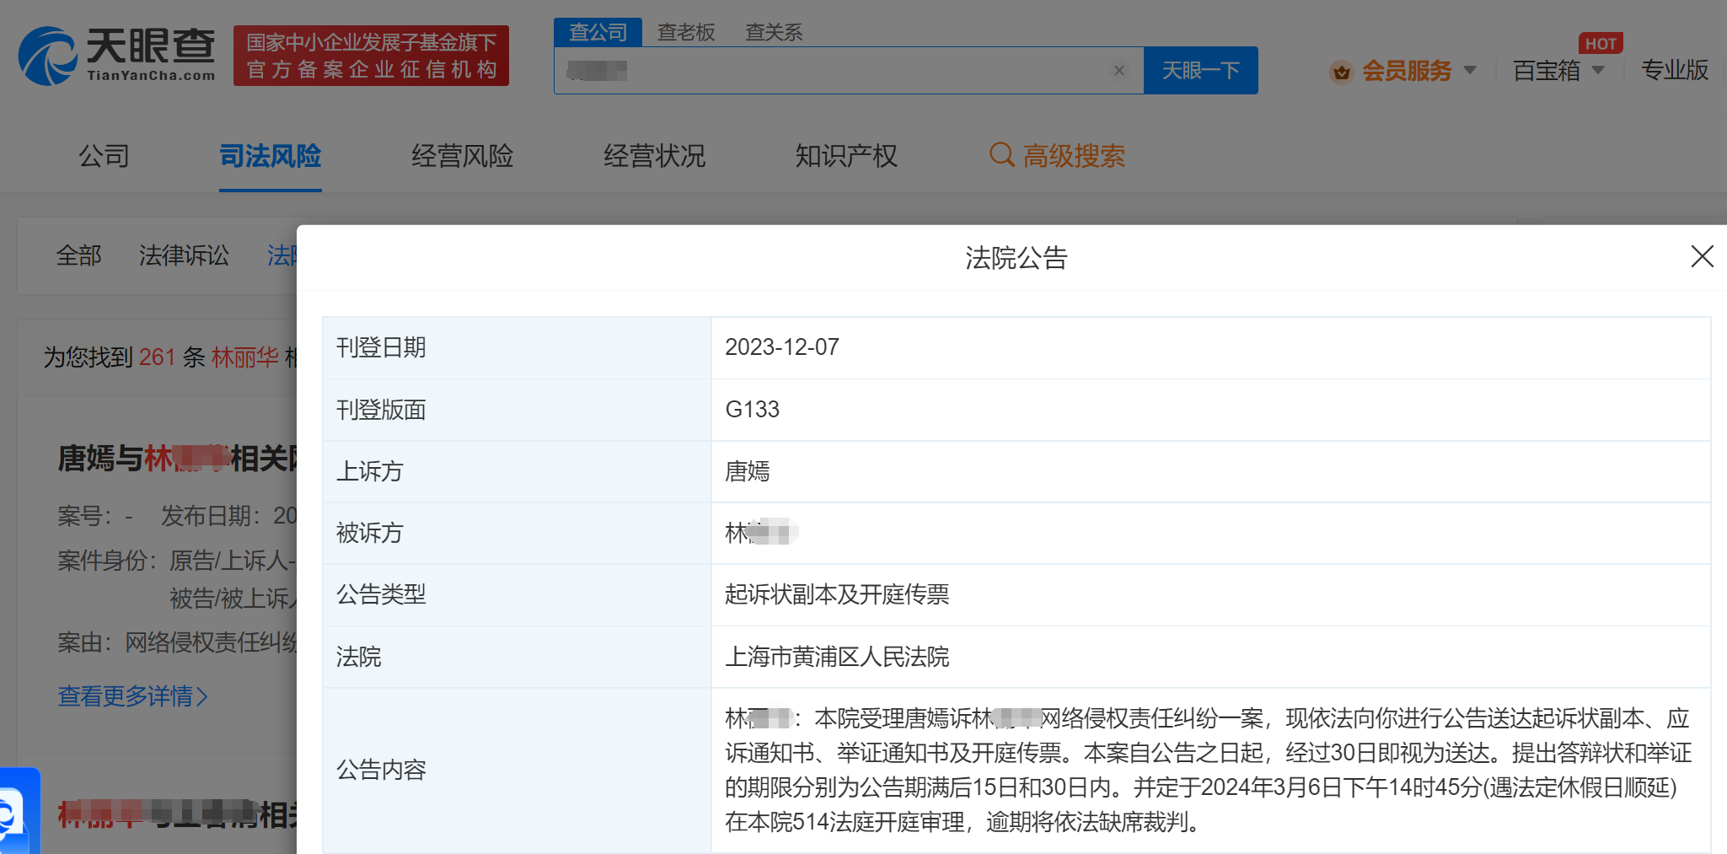Clear the search box with X icon
Image resolution: width=1727 pixels, height=854 pixels.
(x=1118, y=71)
